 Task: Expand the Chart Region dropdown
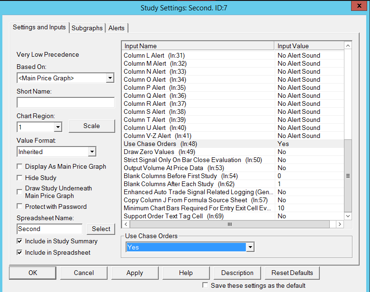pyautogui.click(x=58, y=127)
